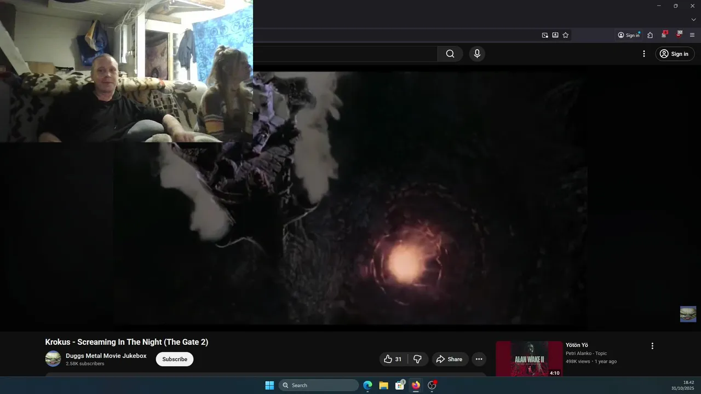Click '498K views · 1 year ago' text

(591, 361)
